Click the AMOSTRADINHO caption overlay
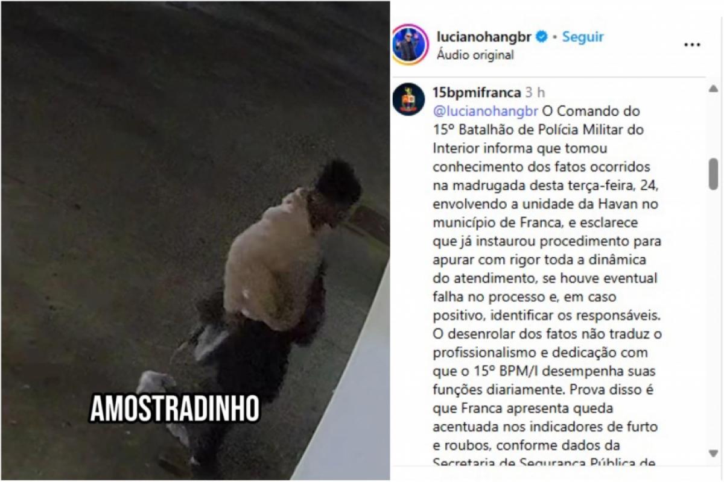Image resolution: width=724 pixels, height=482 pixels. [175, 409]
